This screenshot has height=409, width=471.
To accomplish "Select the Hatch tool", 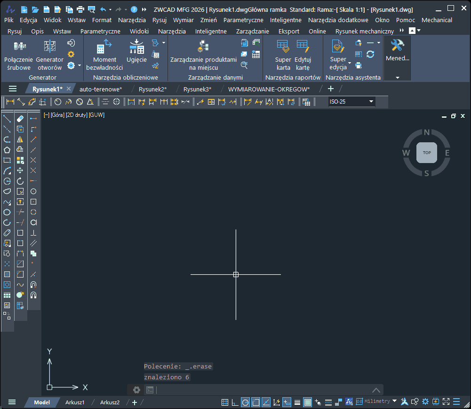I will coord(7,274).
